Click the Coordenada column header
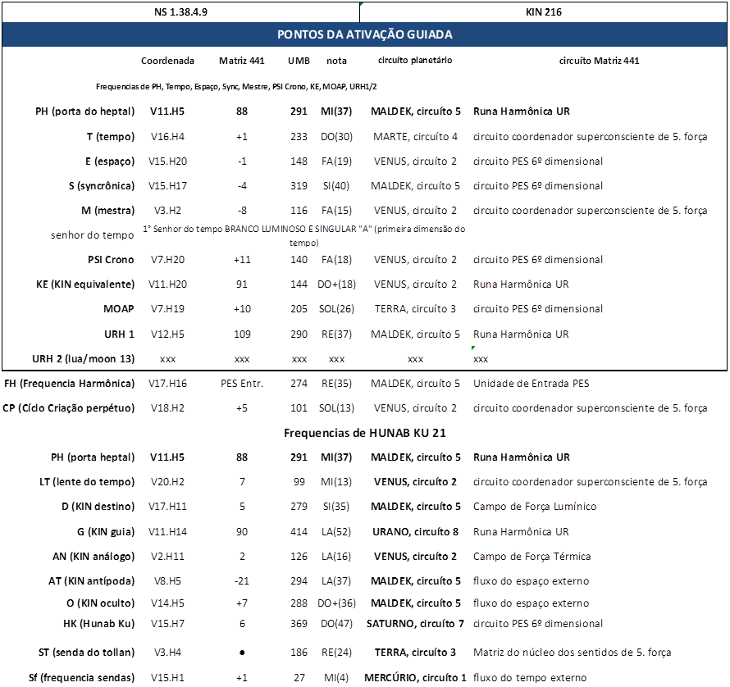The image size is (730, 687). point(168,61)
